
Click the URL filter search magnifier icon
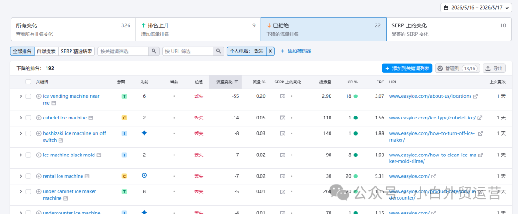tap(218, 51)
